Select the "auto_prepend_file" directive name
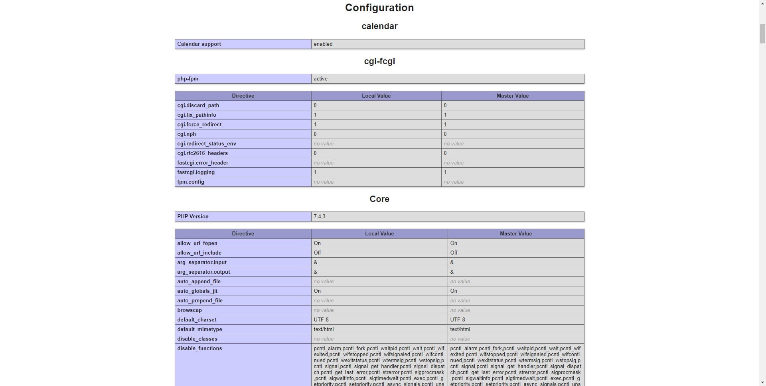766x386 pixels. (200, 301)
